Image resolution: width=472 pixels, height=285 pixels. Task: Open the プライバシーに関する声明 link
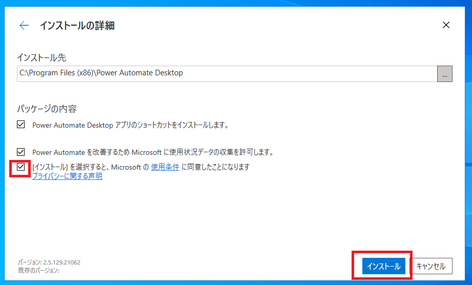67,176
